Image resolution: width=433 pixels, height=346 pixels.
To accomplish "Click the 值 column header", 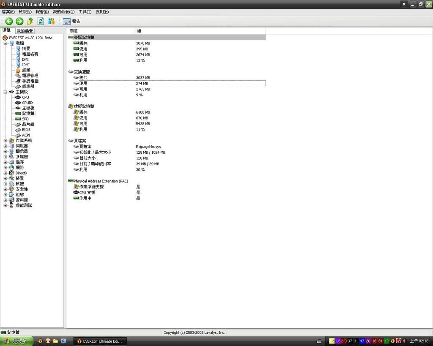I will [200, 30].
